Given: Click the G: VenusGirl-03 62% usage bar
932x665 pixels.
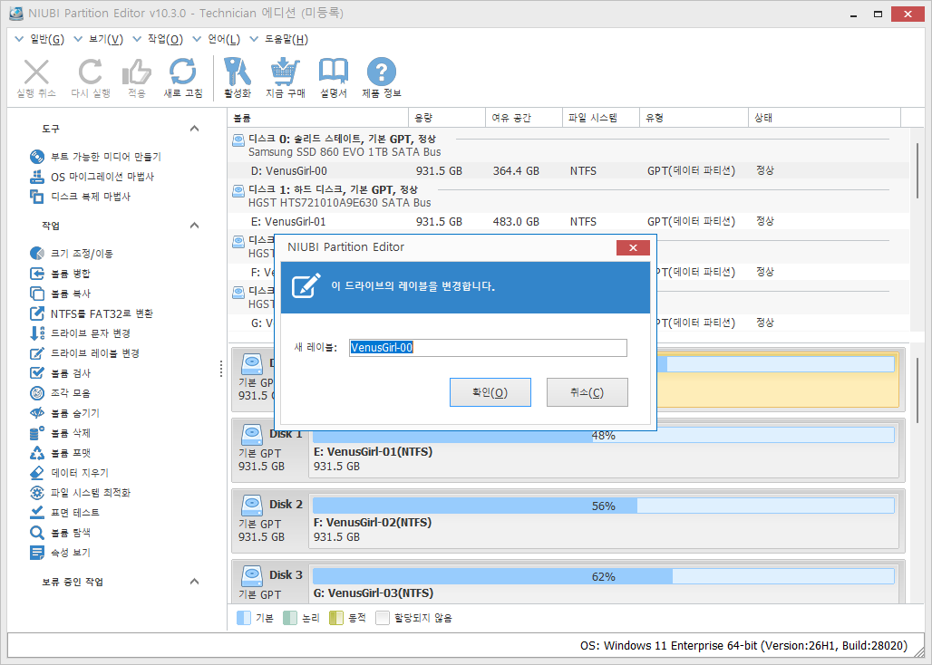Looking at the screenshot, I should click(x=603, y=576).
